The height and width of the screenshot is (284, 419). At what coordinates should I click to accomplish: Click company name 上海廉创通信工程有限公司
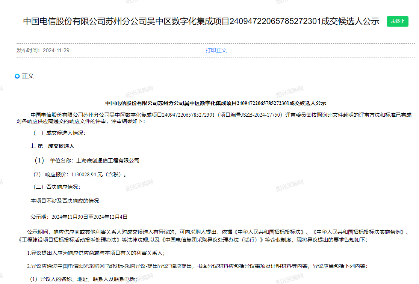pyautogui.click(x=107, y=161)
